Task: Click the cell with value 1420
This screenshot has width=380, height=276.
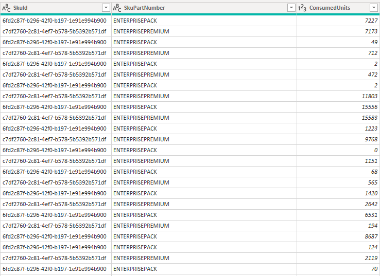Action: click(338, 193)
